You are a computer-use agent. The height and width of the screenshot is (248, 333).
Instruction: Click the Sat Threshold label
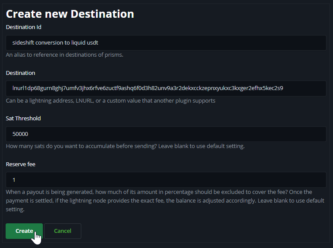[23, 118]
